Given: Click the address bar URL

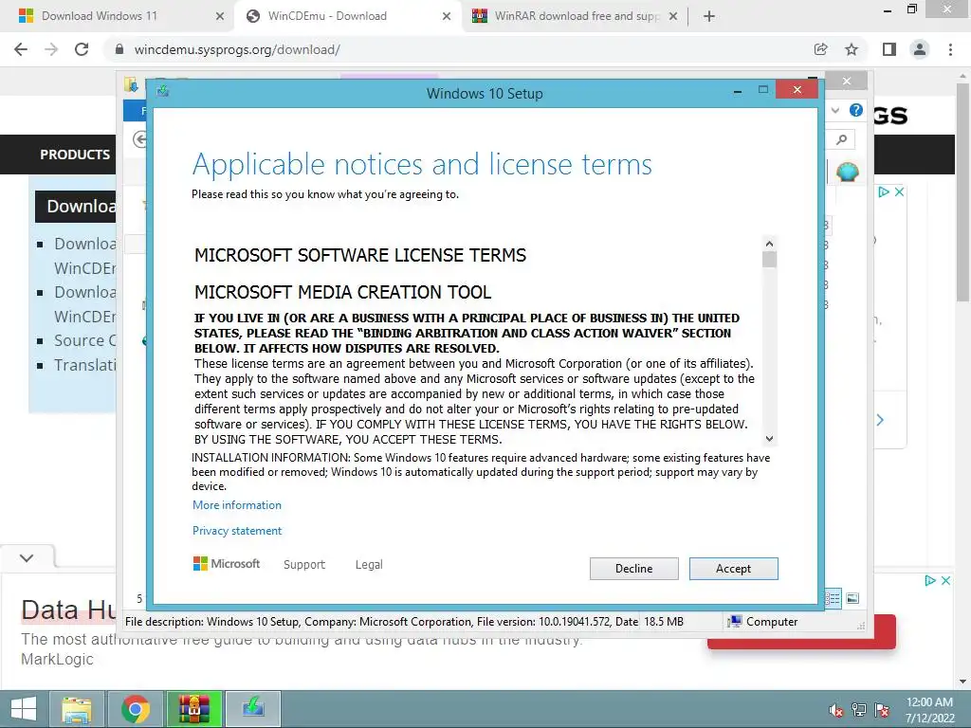Looking at the screenshot, I should pyautogui.click(x=237, y=49).
